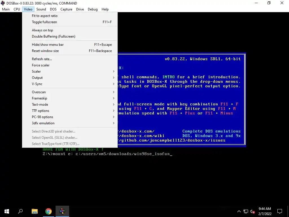Screen dimensions: 289x217
Task: Choose Toggle fullscreen entry
Action: coord(70,22)
